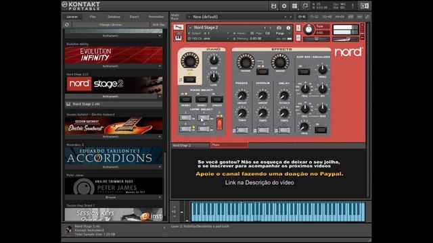Click the Reverb selector large knob

click(x=246, y=61)
